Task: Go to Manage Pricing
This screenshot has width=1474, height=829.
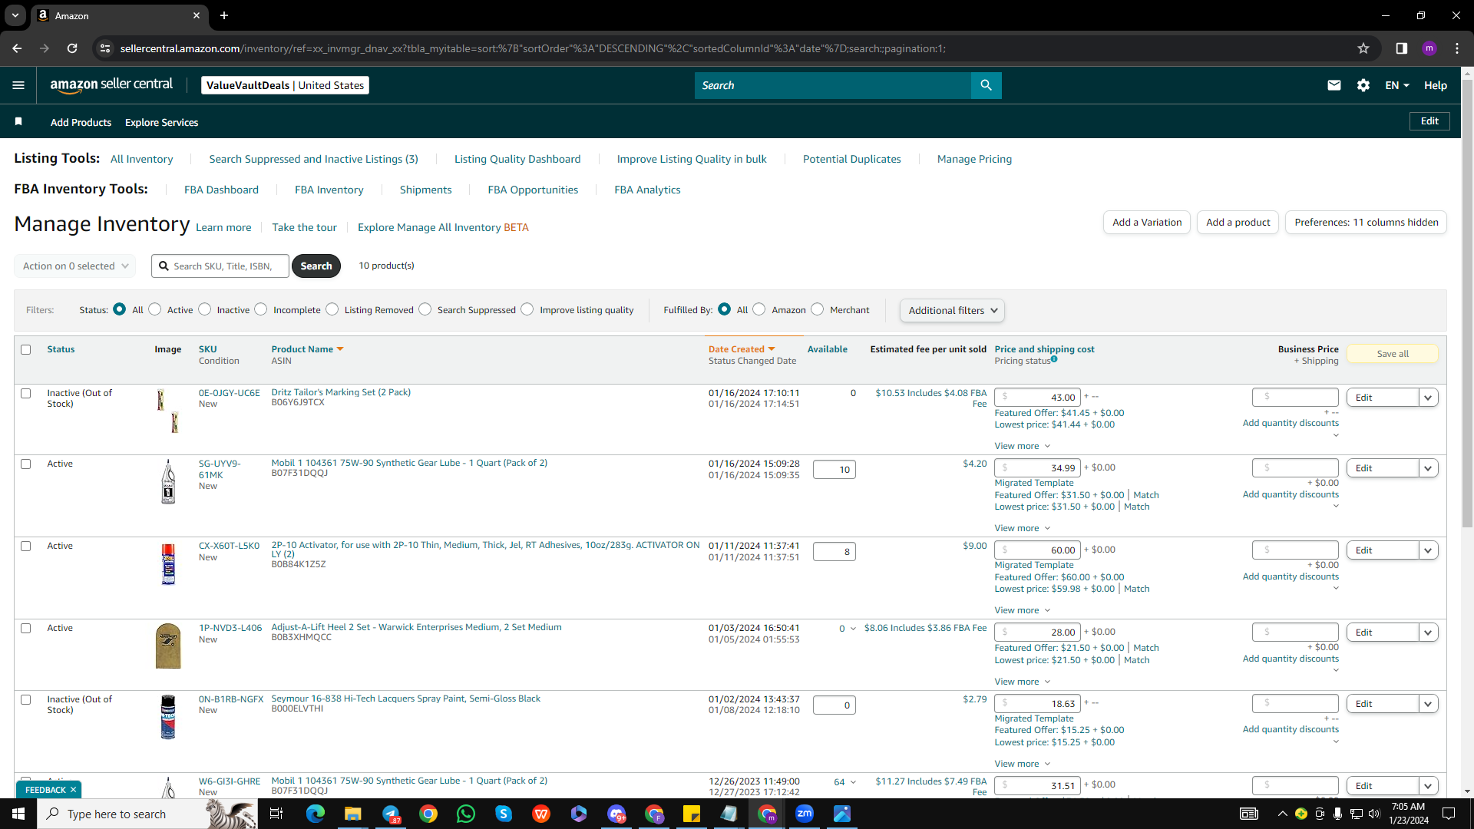Action: [974, 159]
